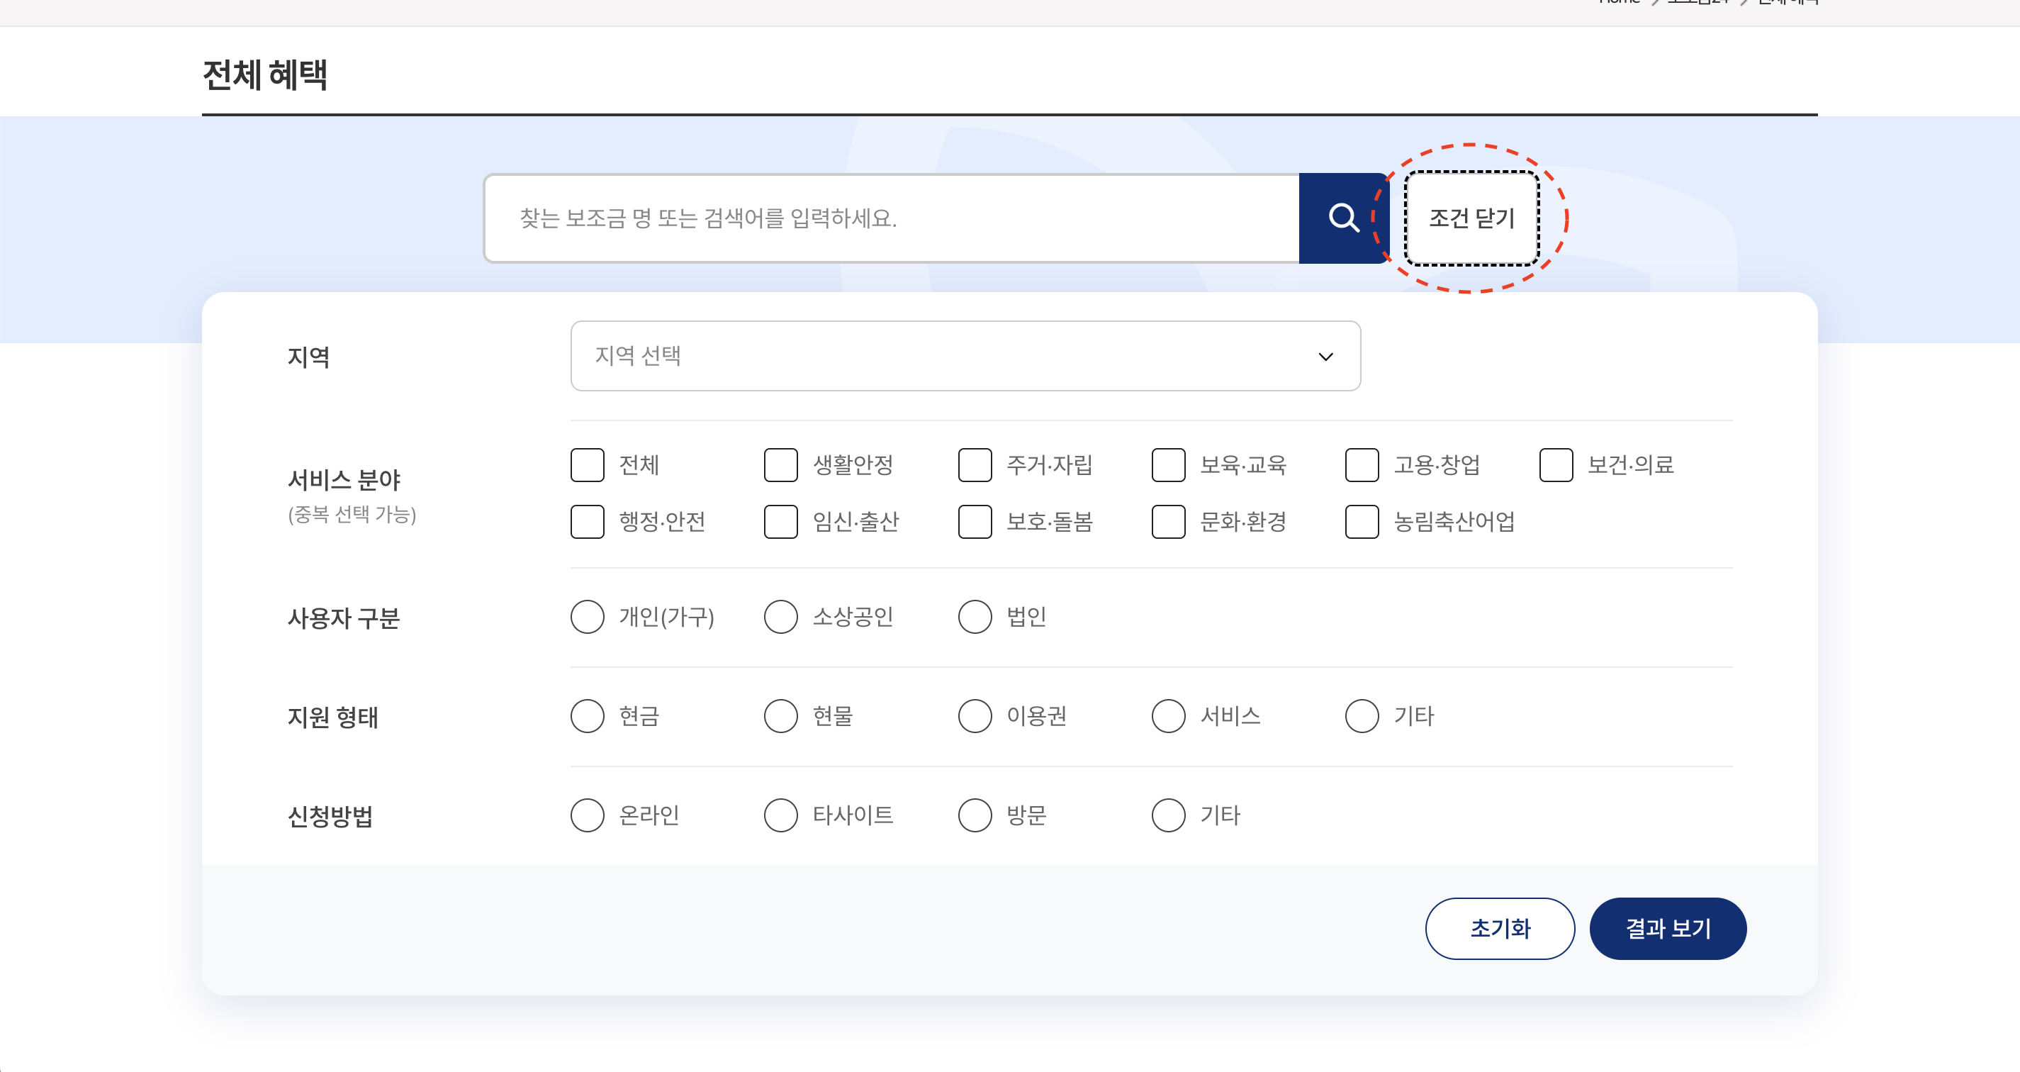The height and width of the screenshot is (1072, 2020).
Task: Click the subsidy search input field
Action: [891, 218]
